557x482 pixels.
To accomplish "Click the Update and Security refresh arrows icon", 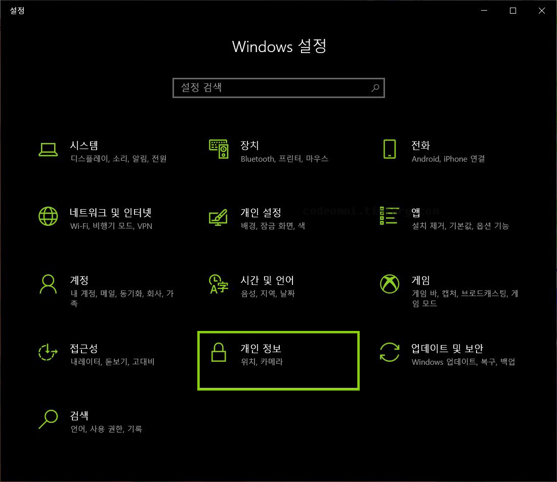I will coord(390,352).
